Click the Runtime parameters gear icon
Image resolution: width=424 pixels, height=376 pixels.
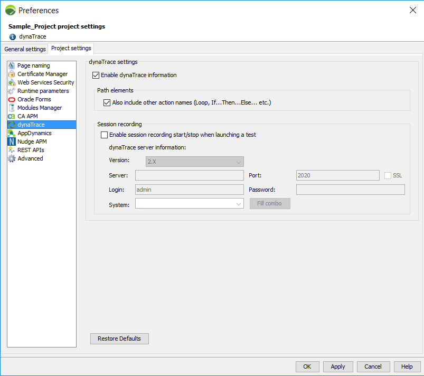(x=12, y=91)
